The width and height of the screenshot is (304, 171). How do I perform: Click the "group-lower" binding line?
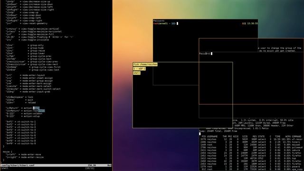click(25, 53)
